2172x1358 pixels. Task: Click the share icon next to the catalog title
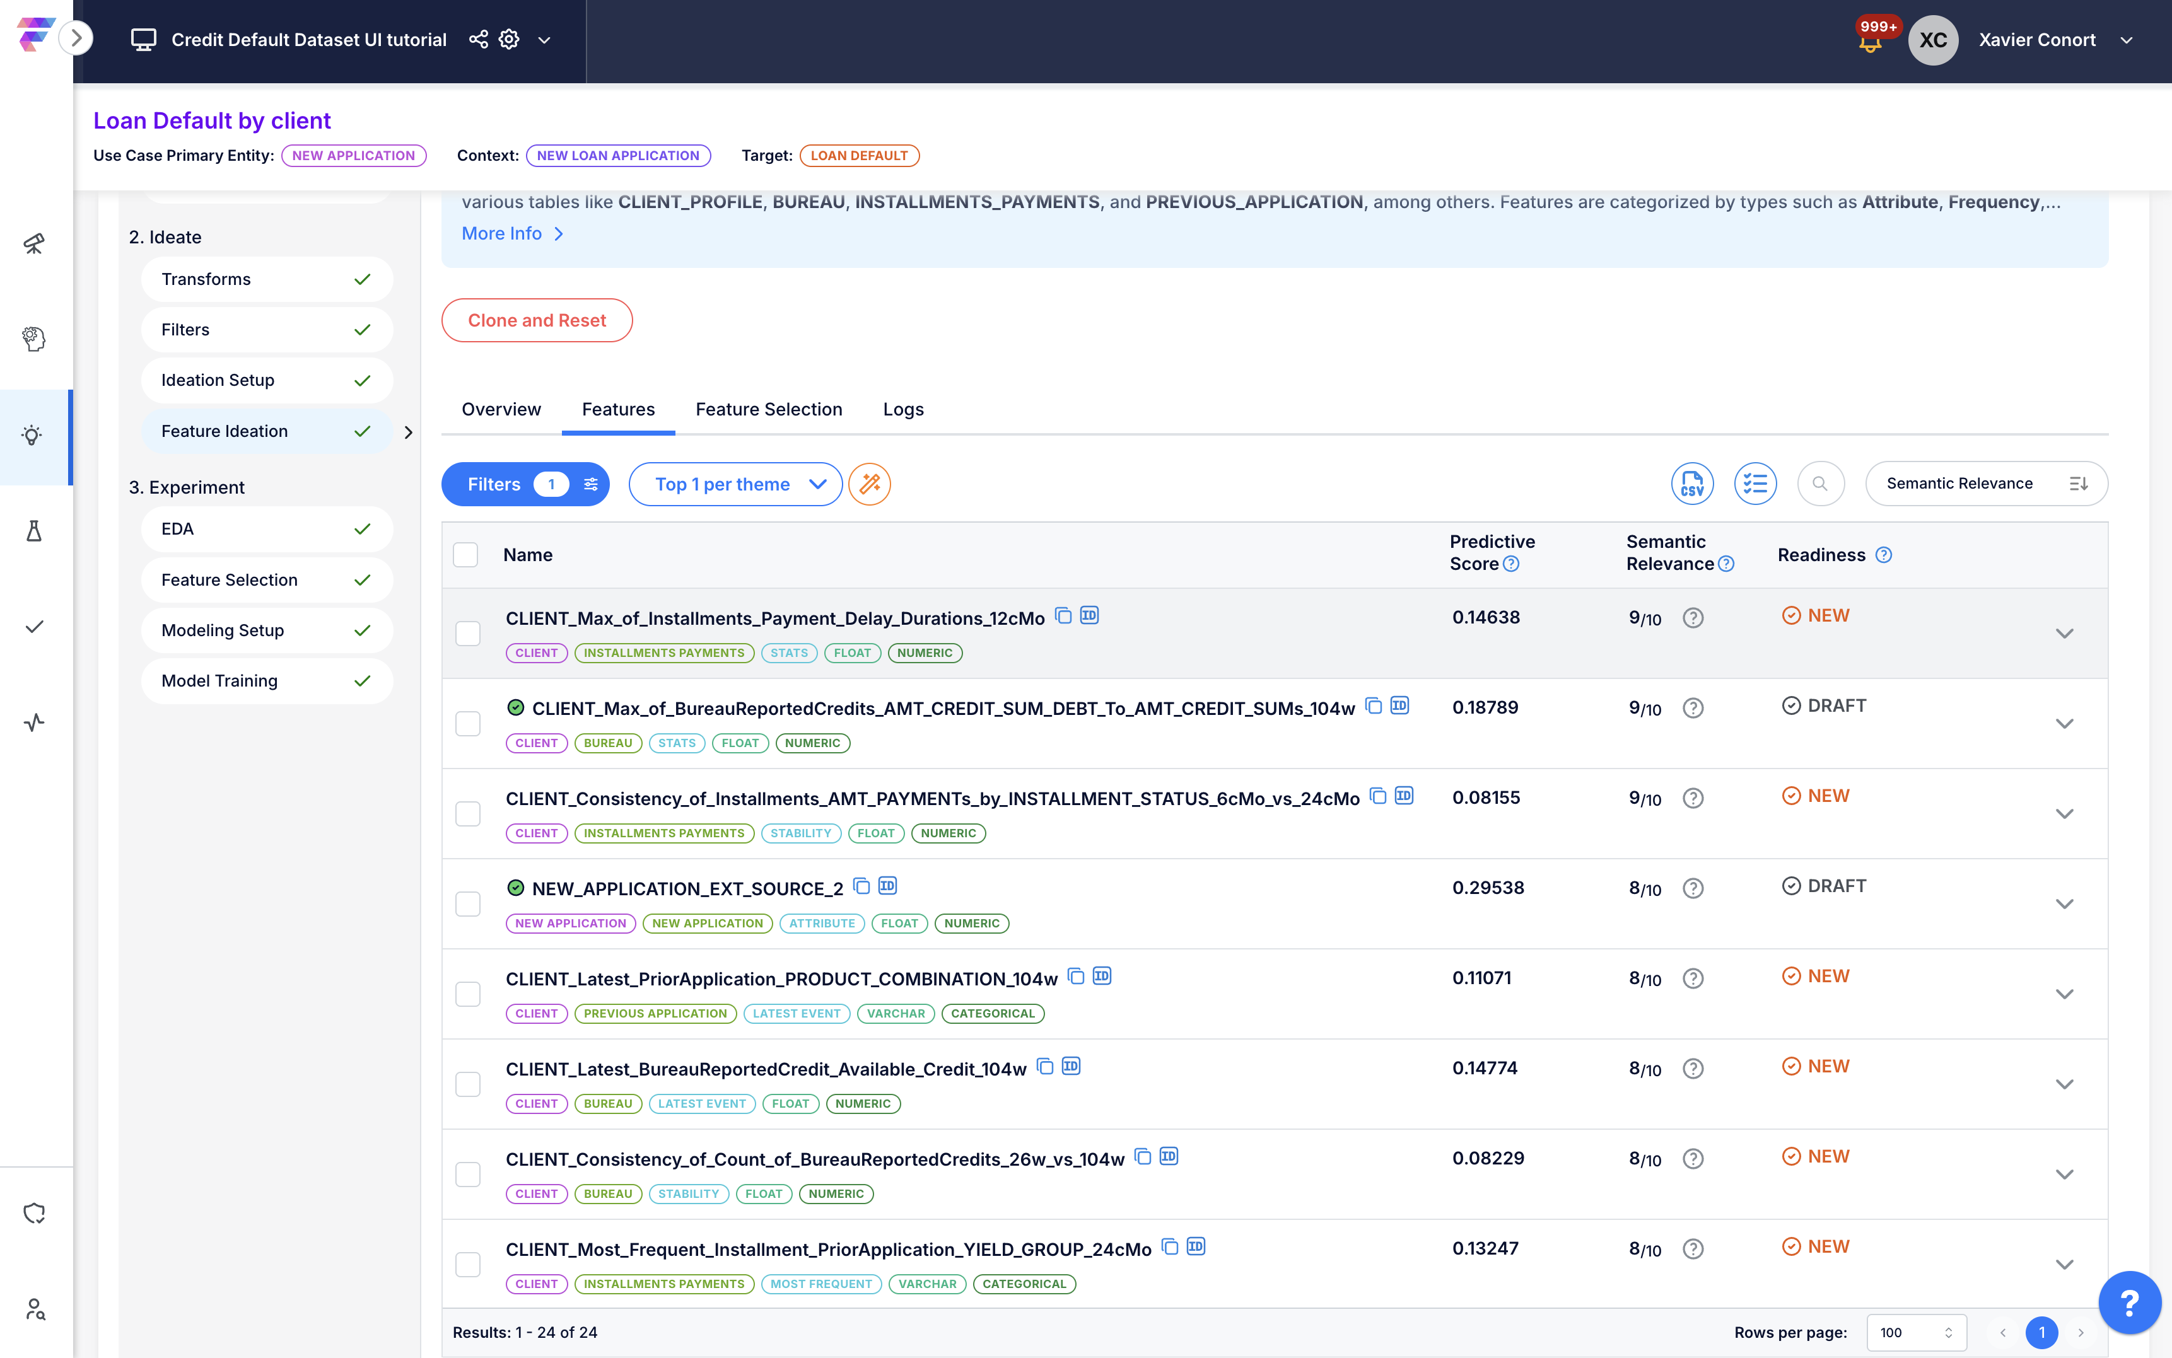coord(479,40)
